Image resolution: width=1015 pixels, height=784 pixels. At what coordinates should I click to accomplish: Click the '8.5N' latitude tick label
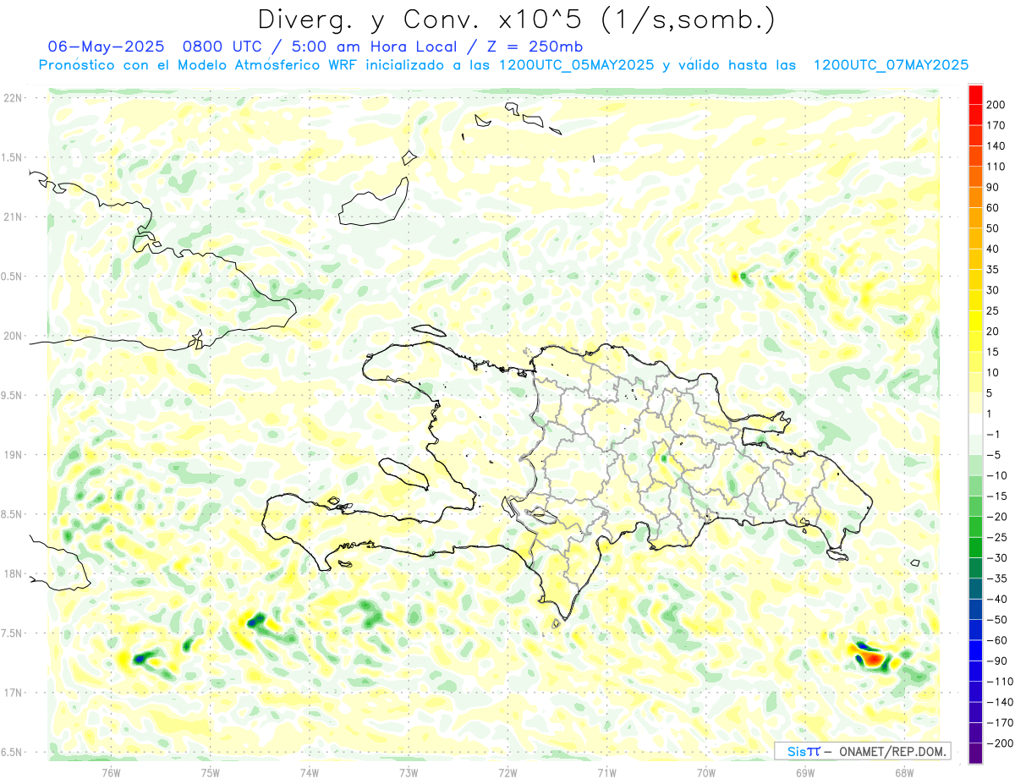pyautogui.click(x=13, y=514)
